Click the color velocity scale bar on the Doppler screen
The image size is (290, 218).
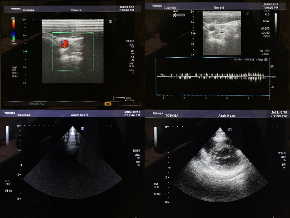click(14, 30)
